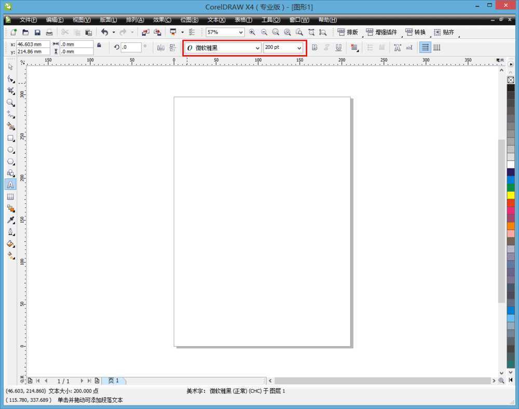Viewport: 519px width, 409px height.
Task: Select the Ellipse tool
Action: coord(10,150)
